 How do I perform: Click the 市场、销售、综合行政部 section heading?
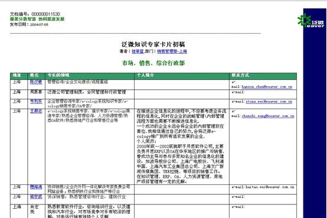click(x=153, y=63)
